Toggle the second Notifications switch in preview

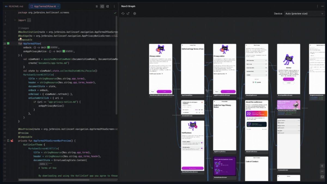[202, 148]
